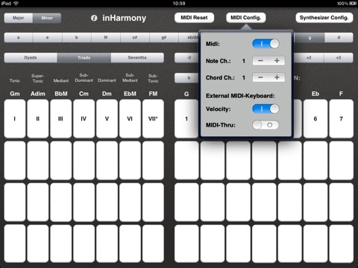Select the f# key segment
The height and width of the screenshot is (268, 358).
tap(106, 37)
